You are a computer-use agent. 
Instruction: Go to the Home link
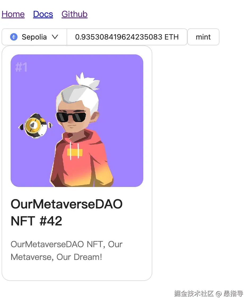(x=13, y=14)
